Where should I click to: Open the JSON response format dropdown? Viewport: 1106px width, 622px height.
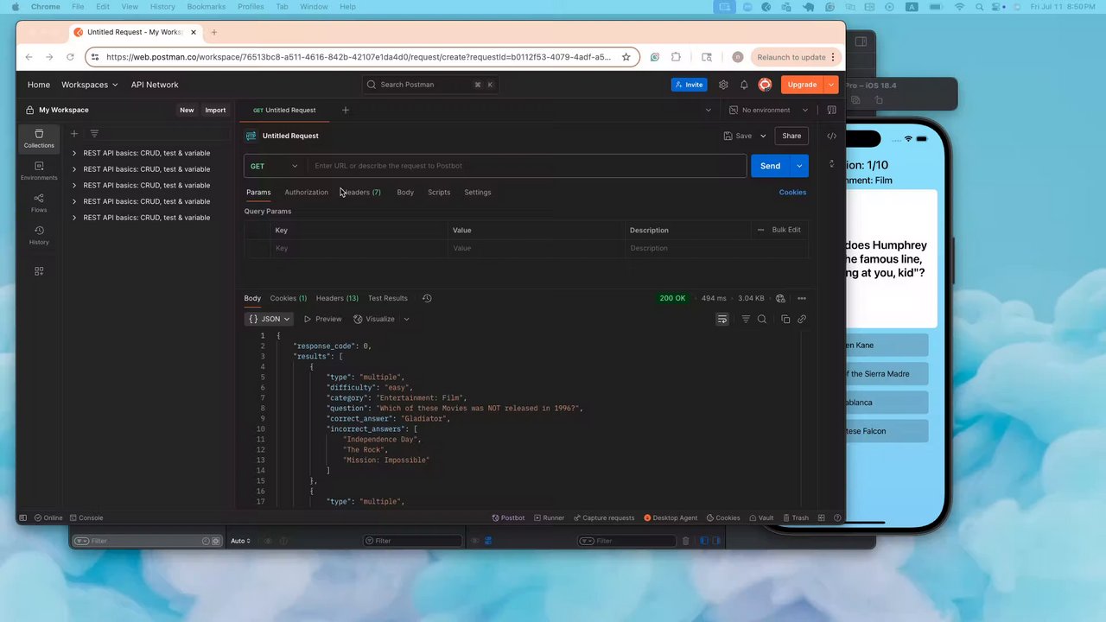270,319
